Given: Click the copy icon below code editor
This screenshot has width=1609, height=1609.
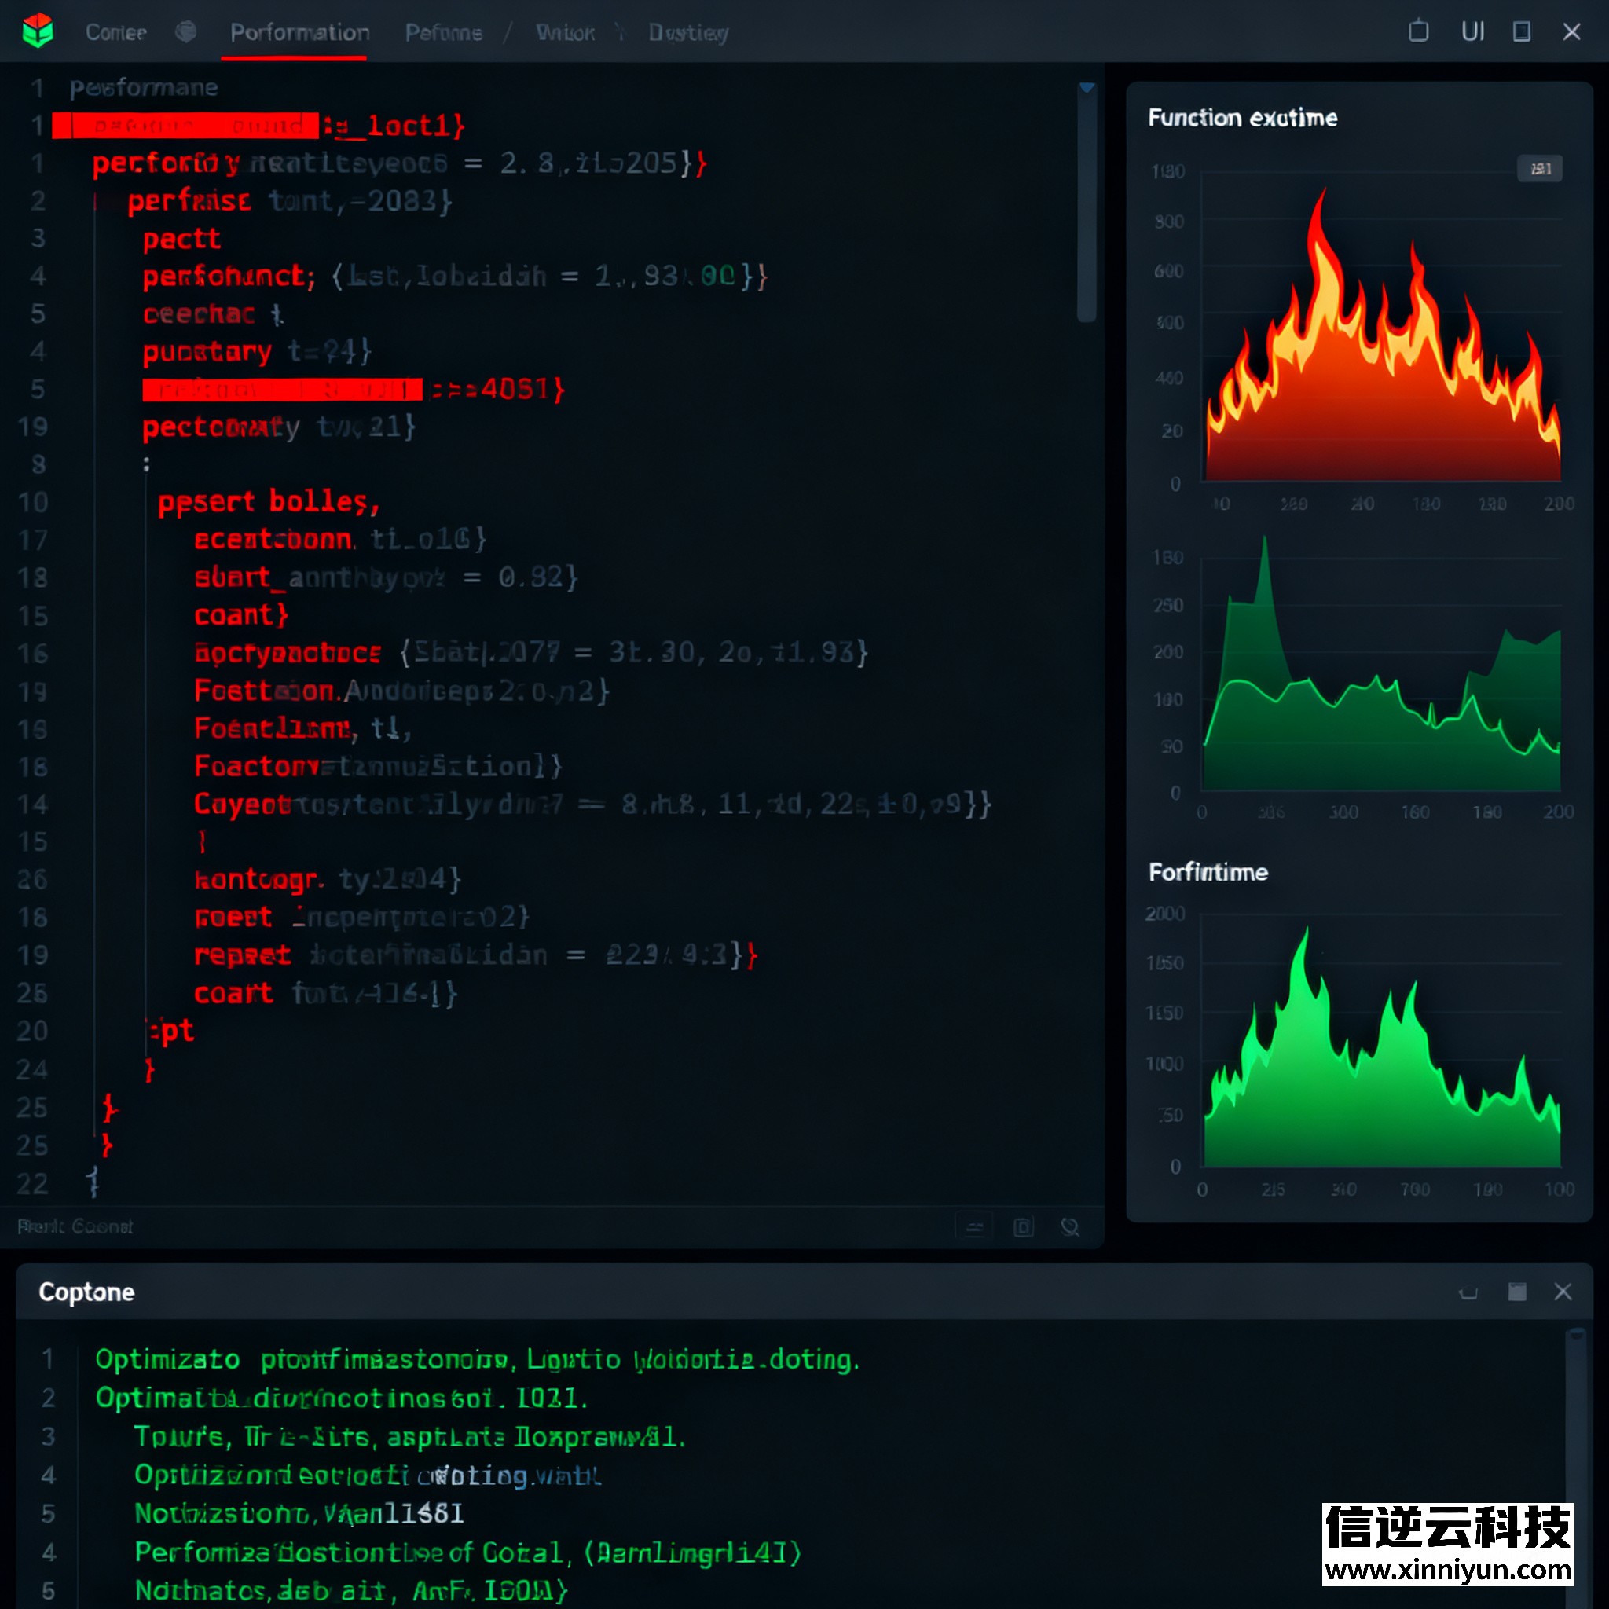Looking at the screenshot, I should [1023, 1226].
